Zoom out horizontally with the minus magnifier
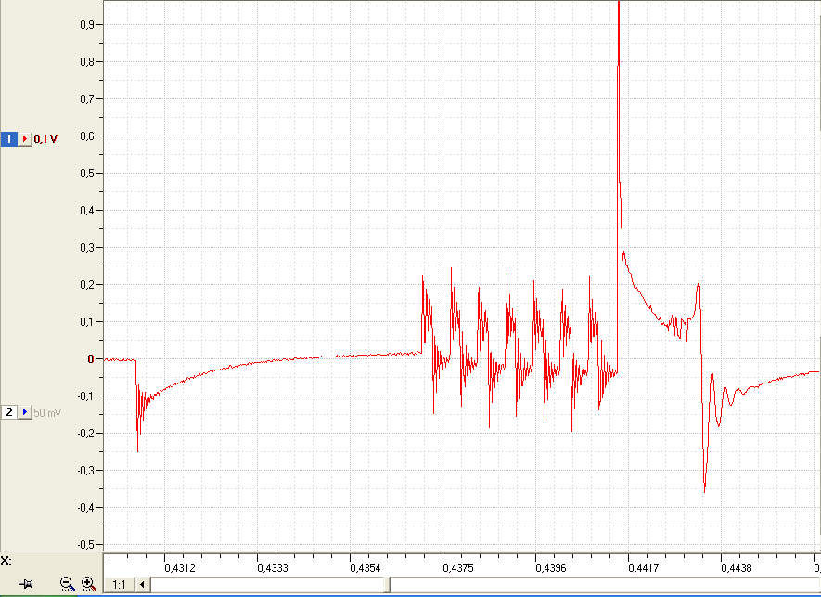The height and width of the screenshot is (597, 821). [67, 584]
